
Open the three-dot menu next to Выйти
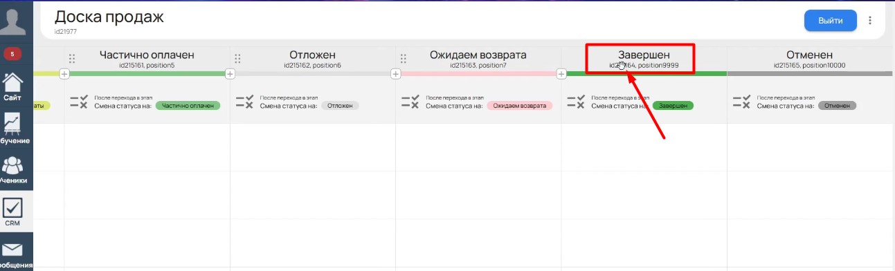click(870, 21)
